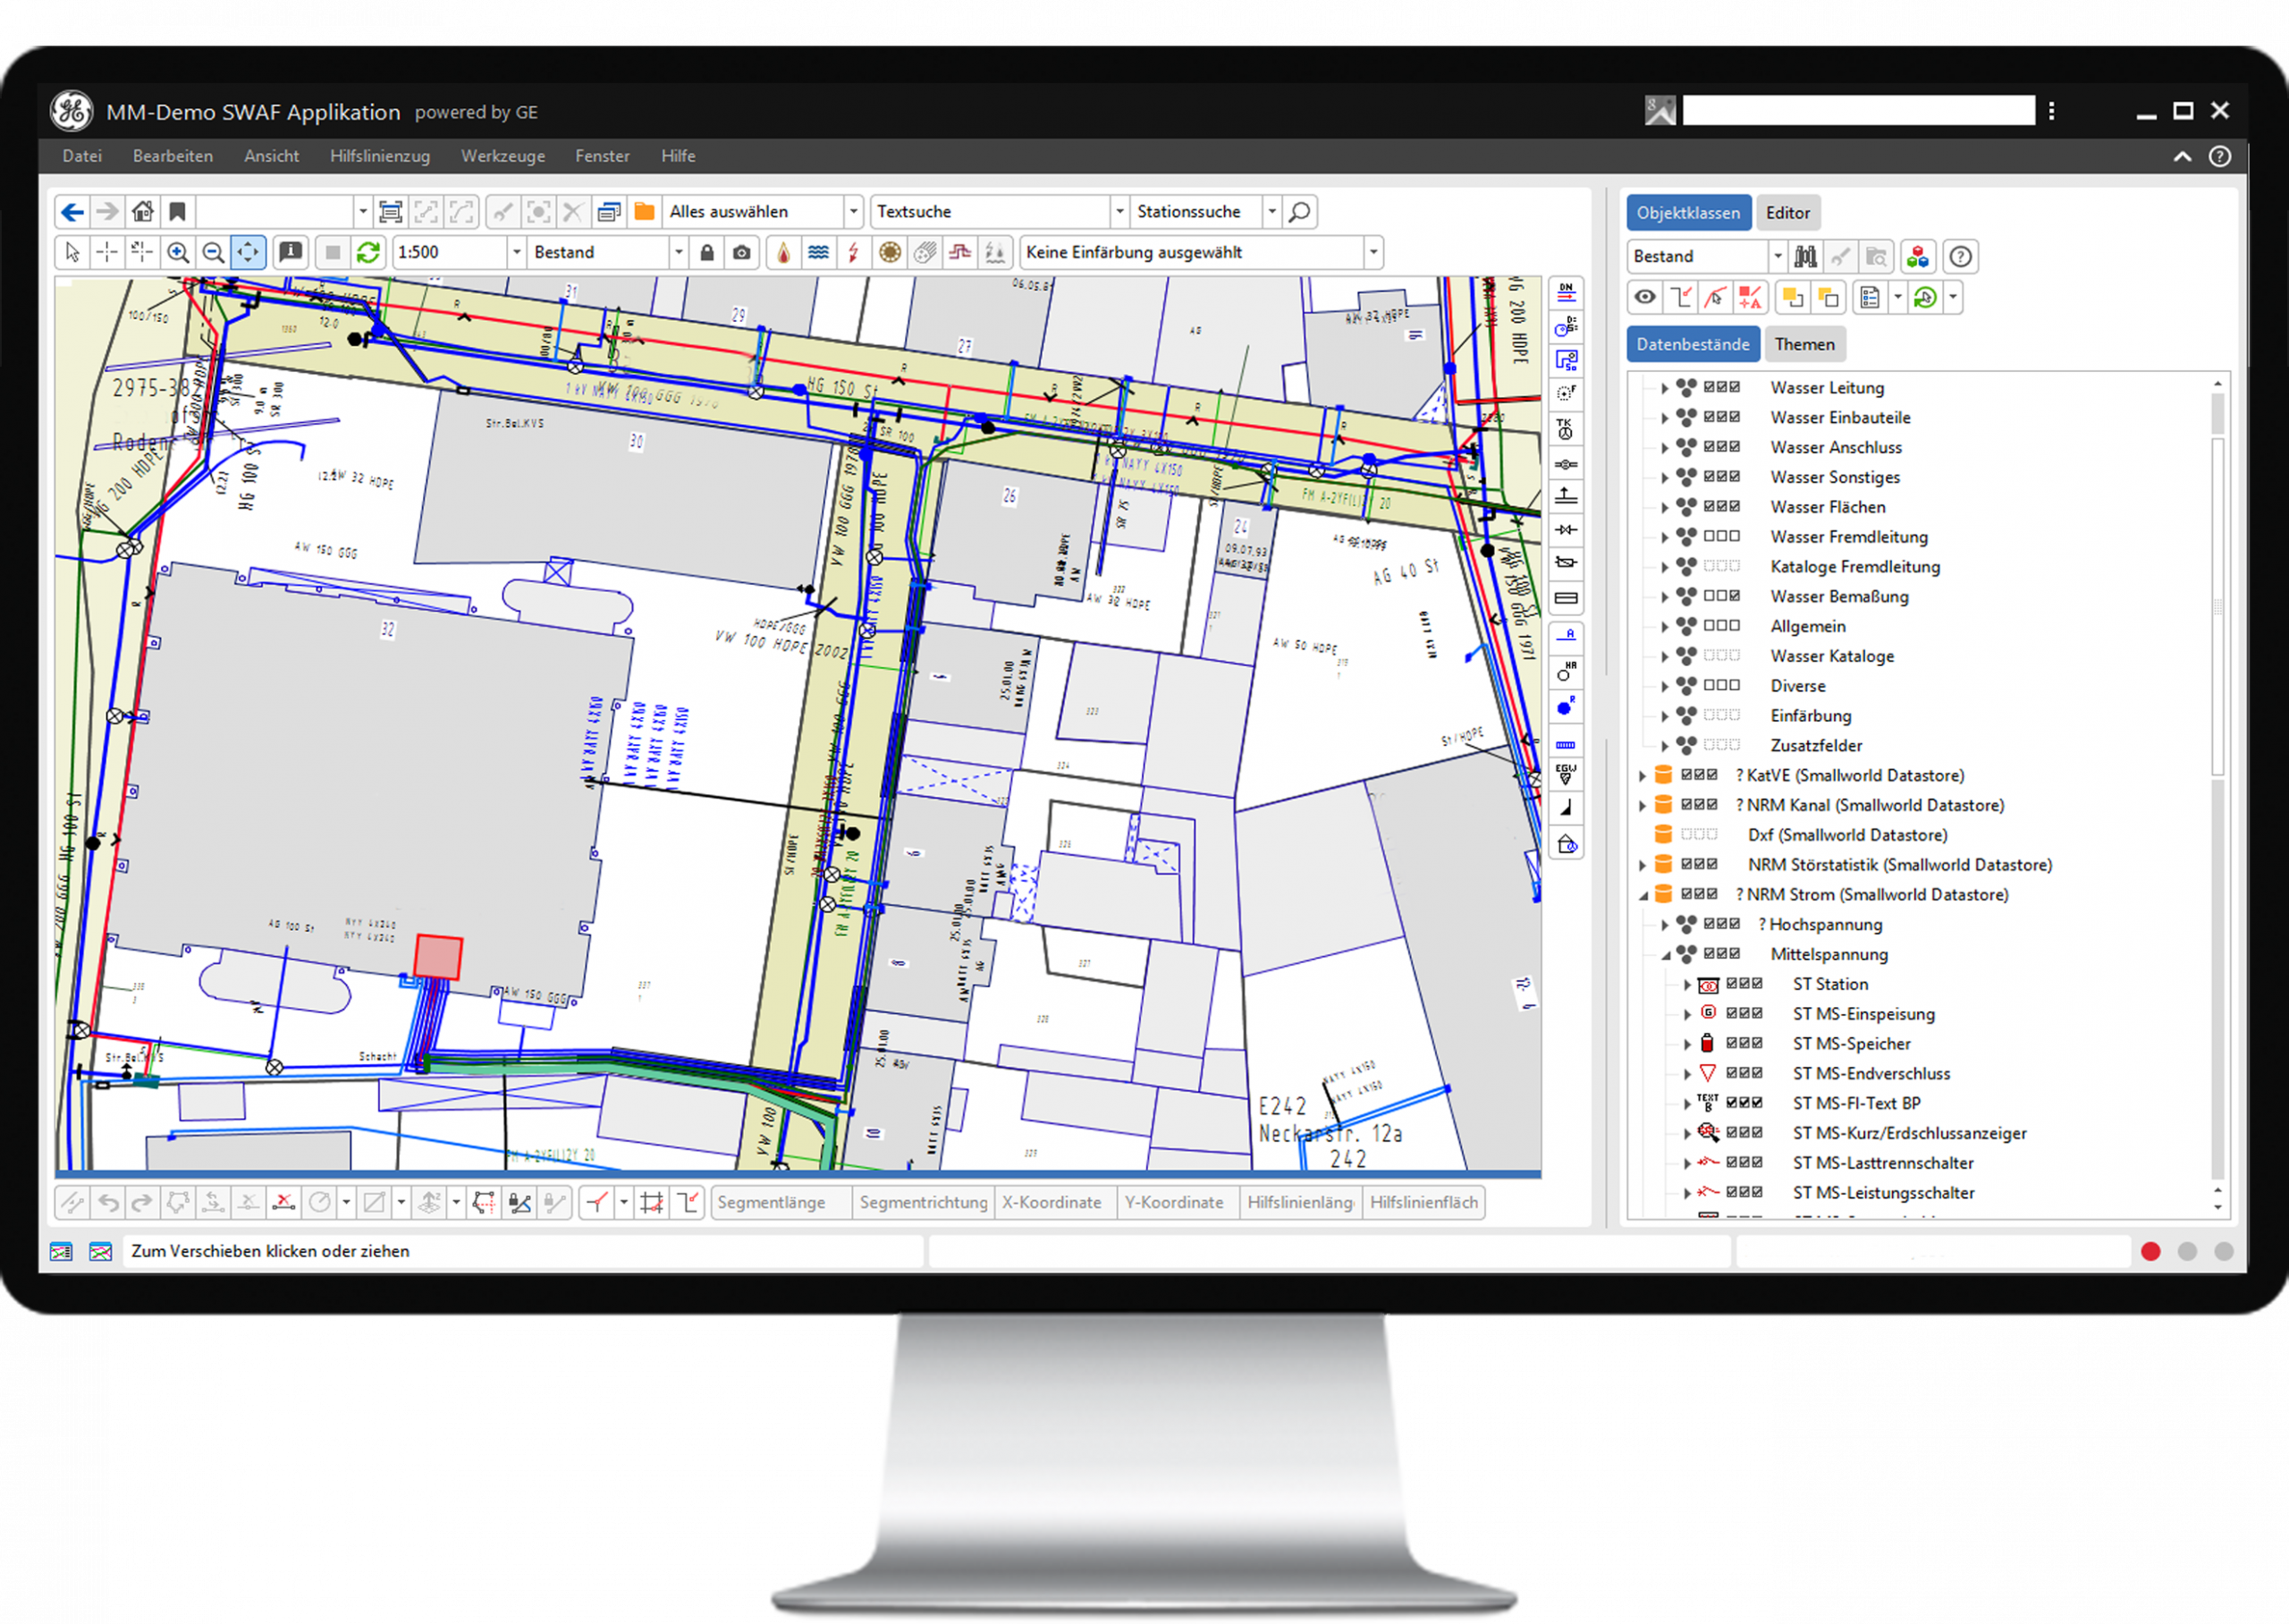The width and height of the screenshot is (2289, 1624).
Task: Click the binoculars search icon near Bestand
Action: (x=1805, y=256)
